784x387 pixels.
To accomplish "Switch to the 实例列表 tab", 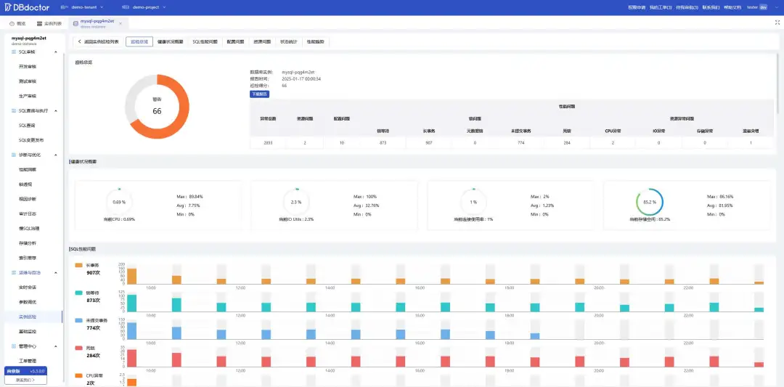I will (x=49, y=23).
